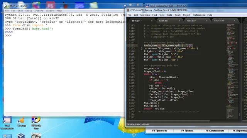The width and height of the screenshot is (247, 138).
Task: Minimize the Python Shell window
Action: (x=125, y=5)
